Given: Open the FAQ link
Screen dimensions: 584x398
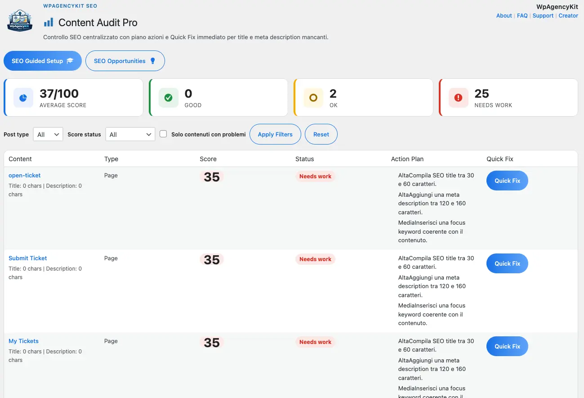Looking at the screenshot, I should 522,15.
